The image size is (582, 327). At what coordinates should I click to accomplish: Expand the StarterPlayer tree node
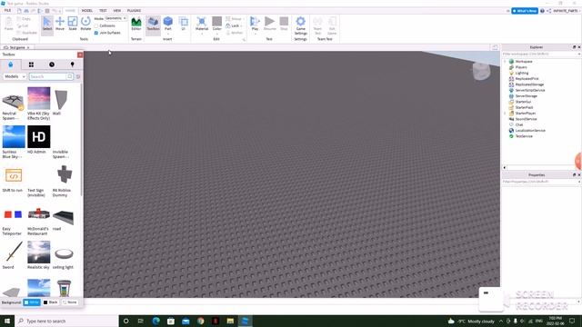(x=506, y=113)
